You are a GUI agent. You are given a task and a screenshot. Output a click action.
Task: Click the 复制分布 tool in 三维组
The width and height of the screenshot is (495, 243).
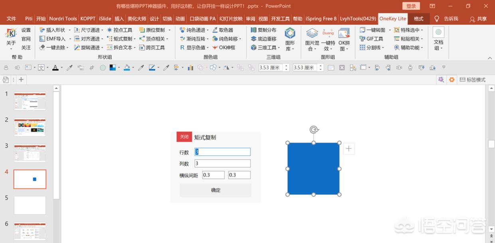(x=264, y=30)
